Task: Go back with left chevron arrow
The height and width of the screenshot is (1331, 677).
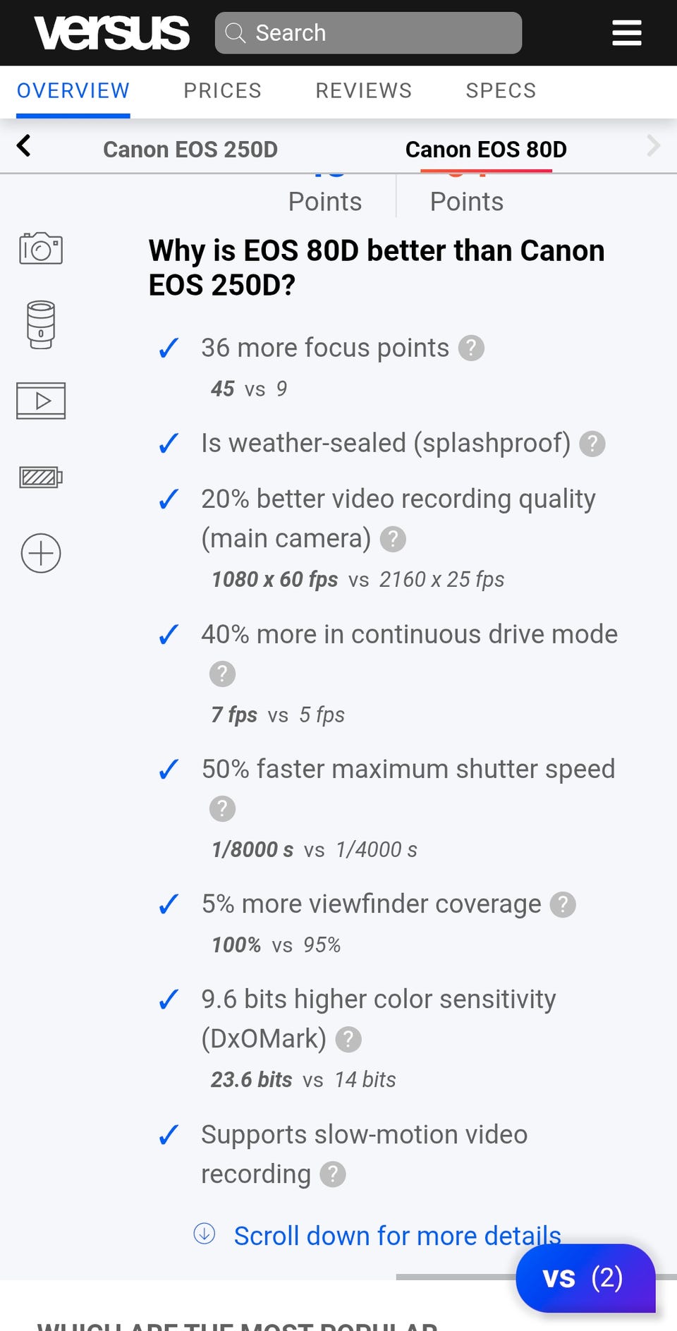Action: click(x=24, y=146)
